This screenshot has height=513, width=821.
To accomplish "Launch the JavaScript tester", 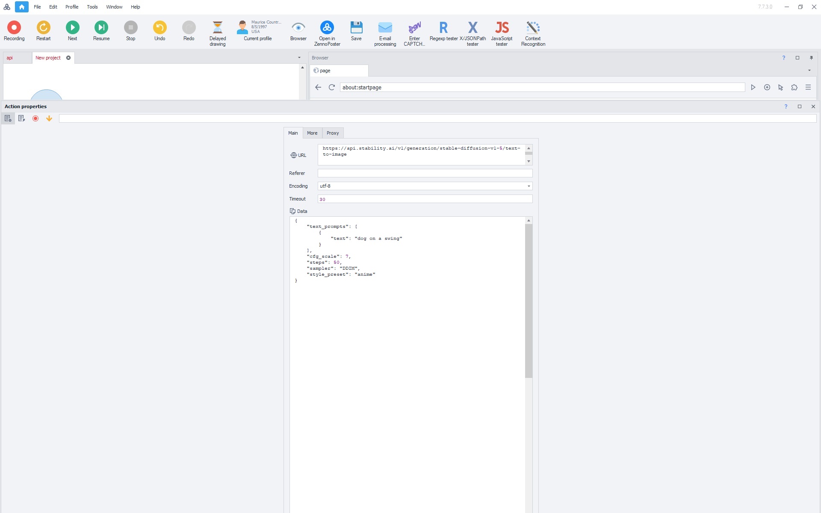I will 502,33.
